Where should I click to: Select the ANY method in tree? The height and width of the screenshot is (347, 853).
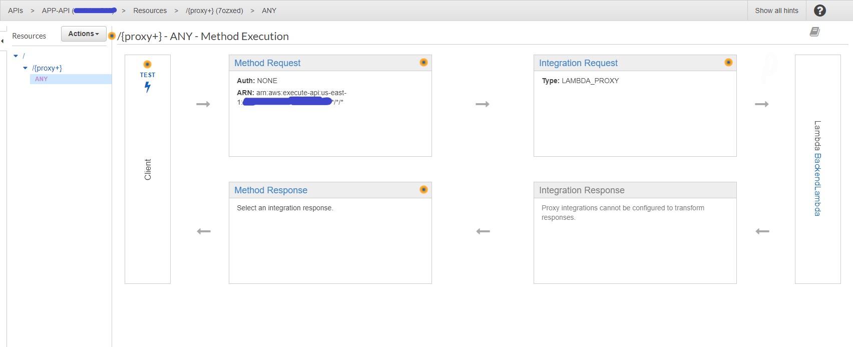click(x=42, y=79)
